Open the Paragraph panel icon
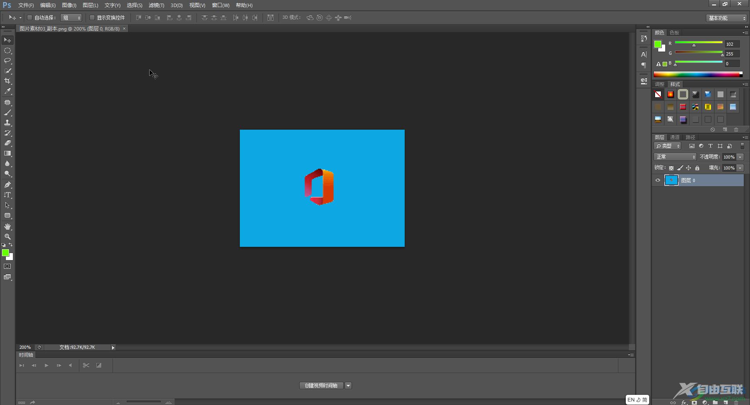This screenshot has height=405, width=750. pos(644,65)
